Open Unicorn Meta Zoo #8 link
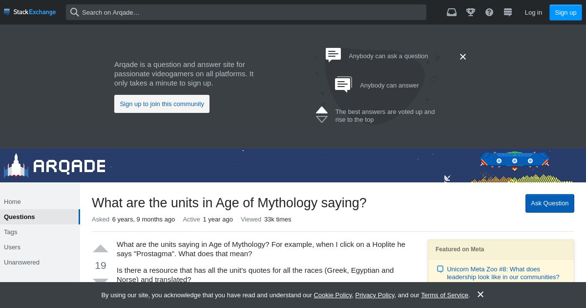This screenshot has height=308, width=586. (503, 273)
